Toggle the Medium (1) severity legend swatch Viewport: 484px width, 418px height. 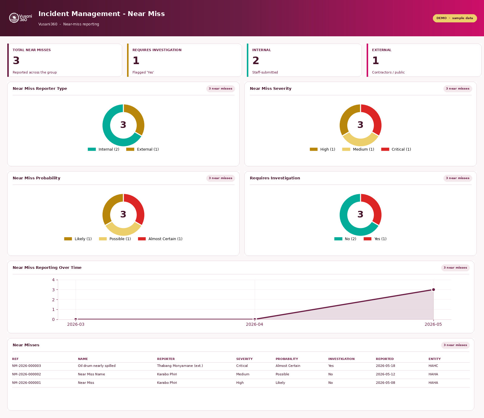[346, 149]
